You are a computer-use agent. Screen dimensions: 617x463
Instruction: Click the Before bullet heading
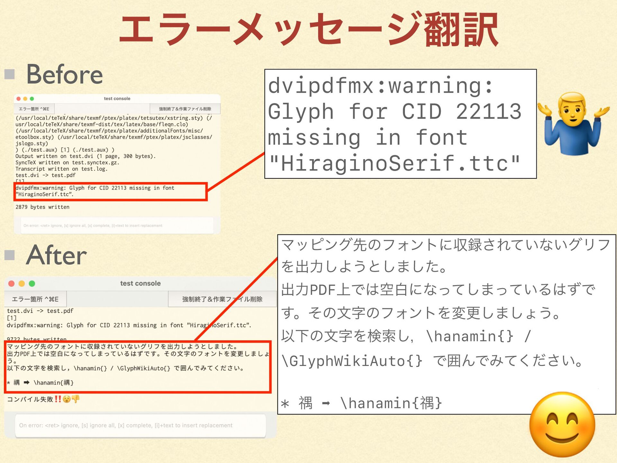point(64,75)
